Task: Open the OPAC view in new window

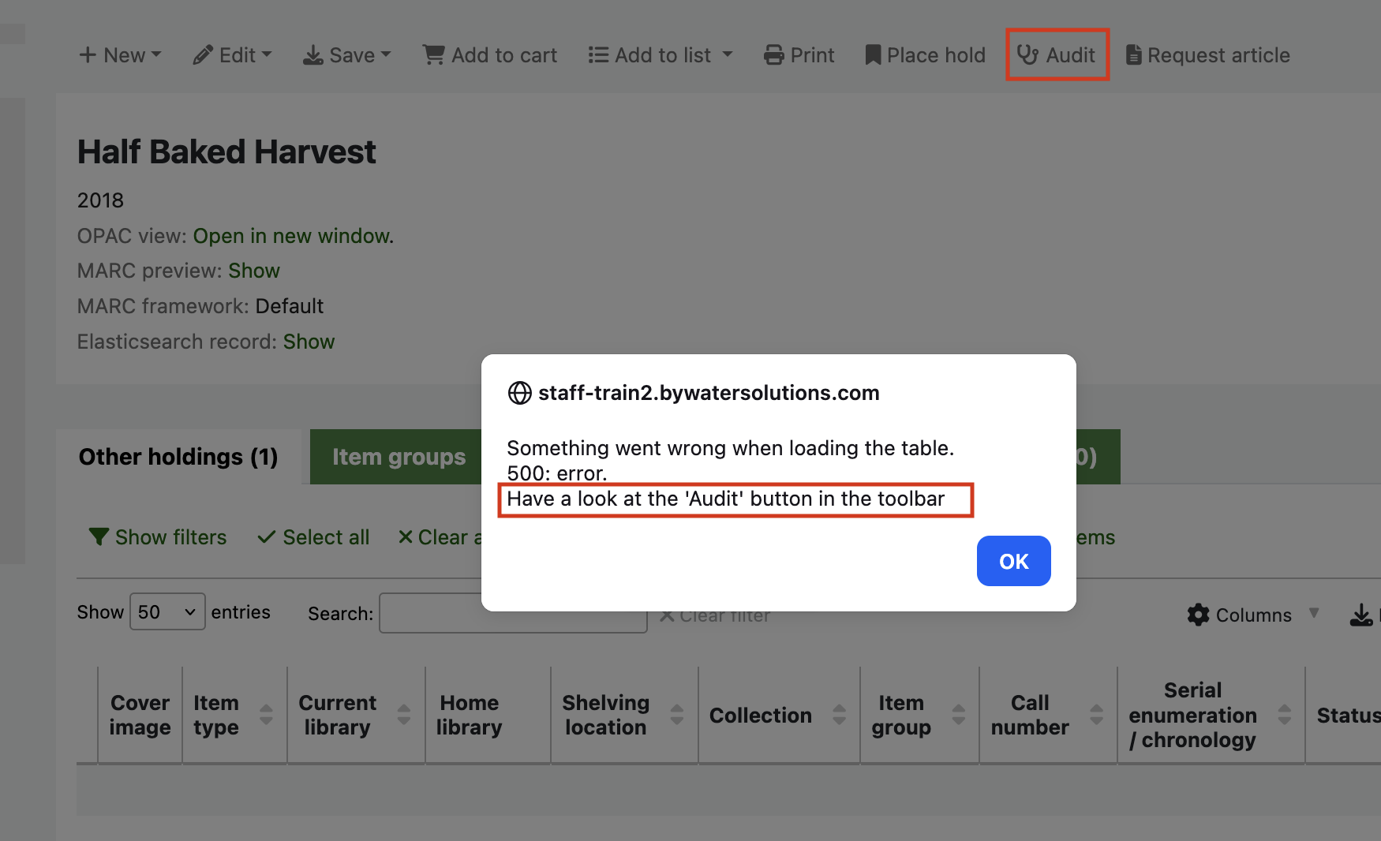Action: 293,236
